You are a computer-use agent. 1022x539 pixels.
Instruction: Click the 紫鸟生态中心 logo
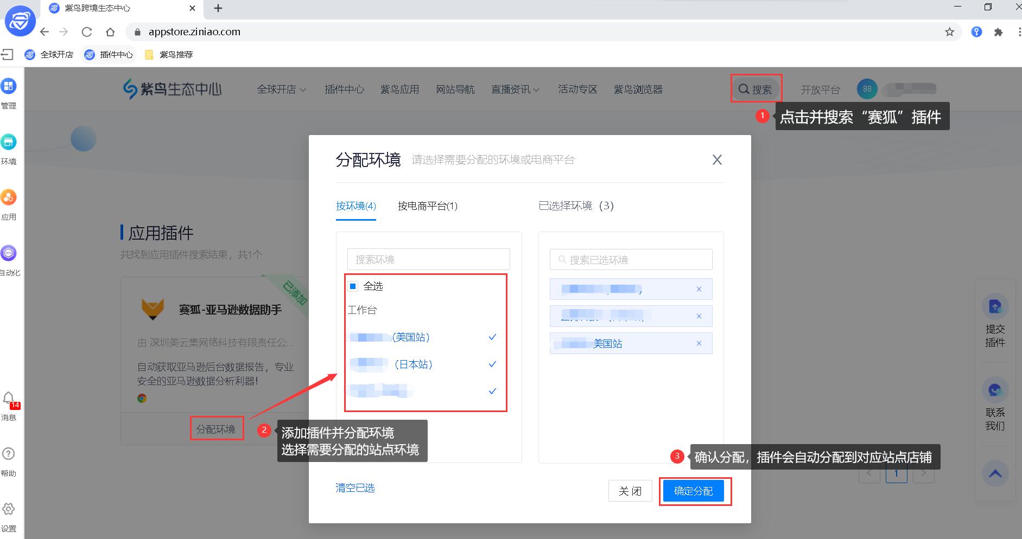[x=173, y=89]
